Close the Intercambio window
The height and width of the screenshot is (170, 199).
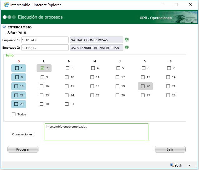(191, 5)
